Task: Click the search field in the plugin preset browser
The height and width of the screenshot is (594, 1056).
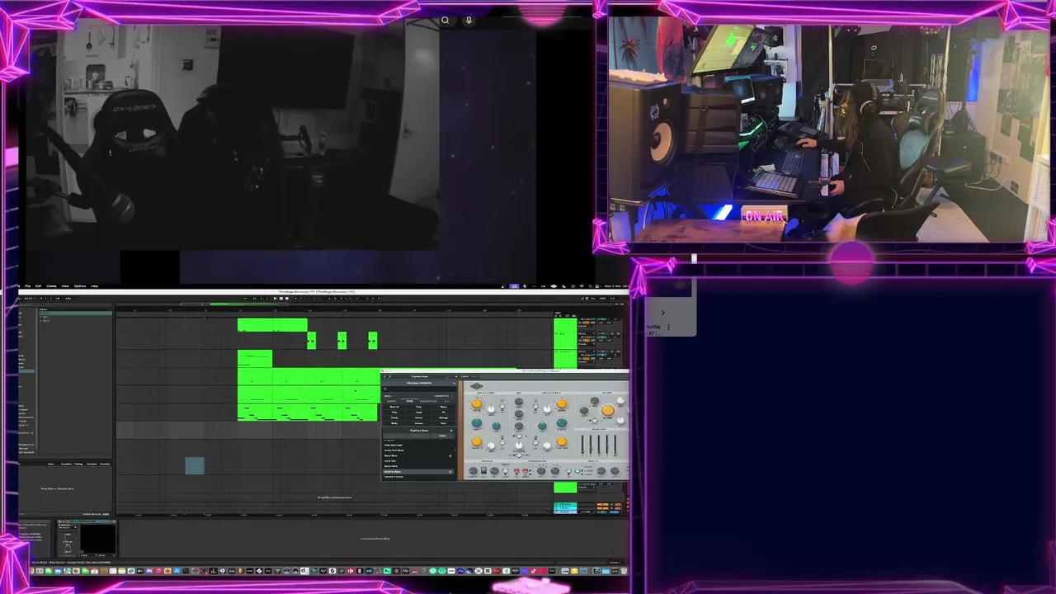Action: 418,389
